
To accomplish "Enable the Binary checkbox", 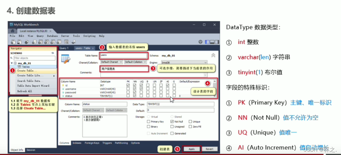I will [x=149, y=127].
